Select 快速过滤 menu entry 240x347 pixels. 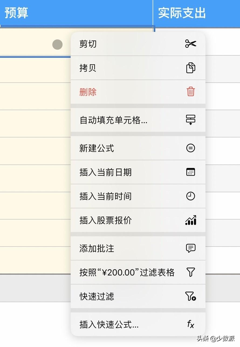[x=138, y=296]
